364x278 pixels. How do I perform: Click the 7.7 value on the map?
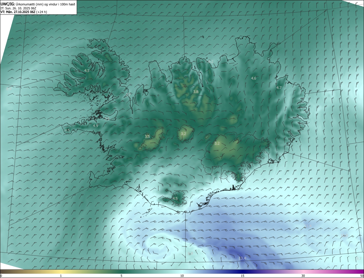[128, 95]
